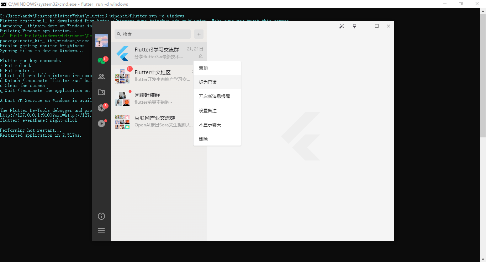The height and width of the screenshot is (262, 486).
Task: Click 'Flutter run key commands.' in the terminal
Action: coord(31,61)
